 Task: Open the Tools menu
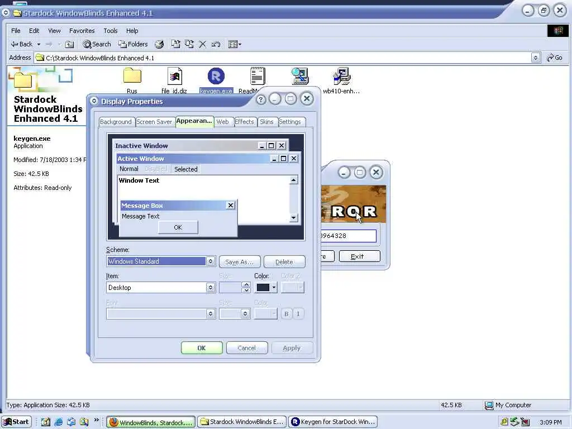click(x=110, y=31)
